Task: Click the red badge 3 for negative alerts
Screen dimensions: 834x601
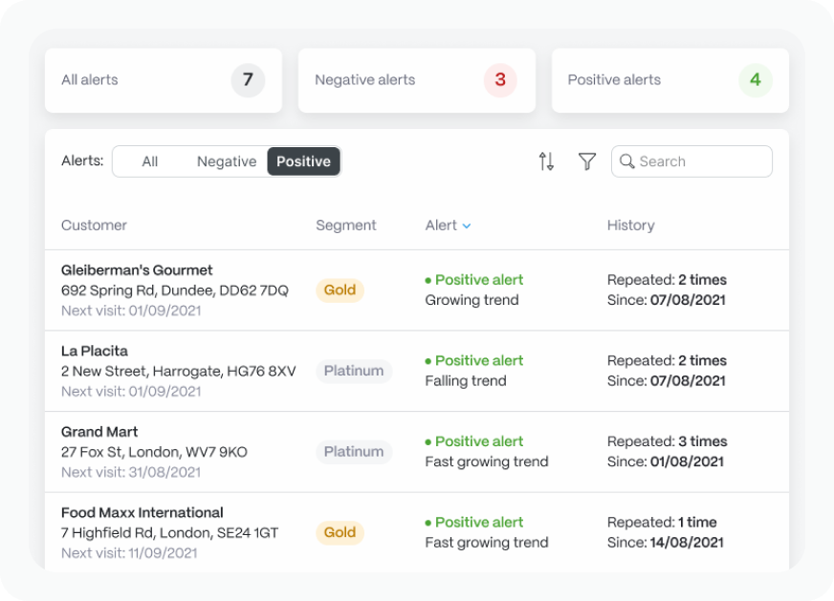Action: 500,80
